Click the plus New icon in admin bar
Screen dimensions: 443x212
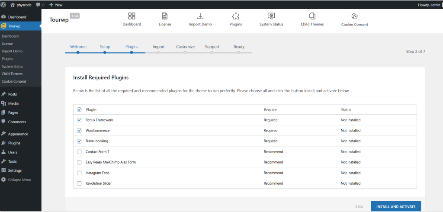click(x=51, y=5)
